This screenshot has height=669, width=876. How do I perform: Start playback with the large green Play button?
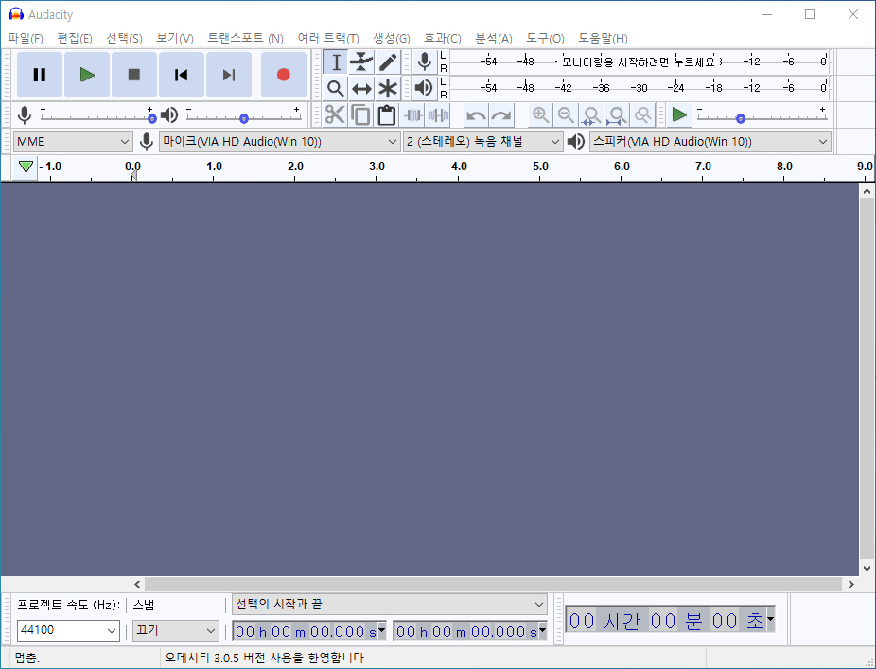click(87, 75)
